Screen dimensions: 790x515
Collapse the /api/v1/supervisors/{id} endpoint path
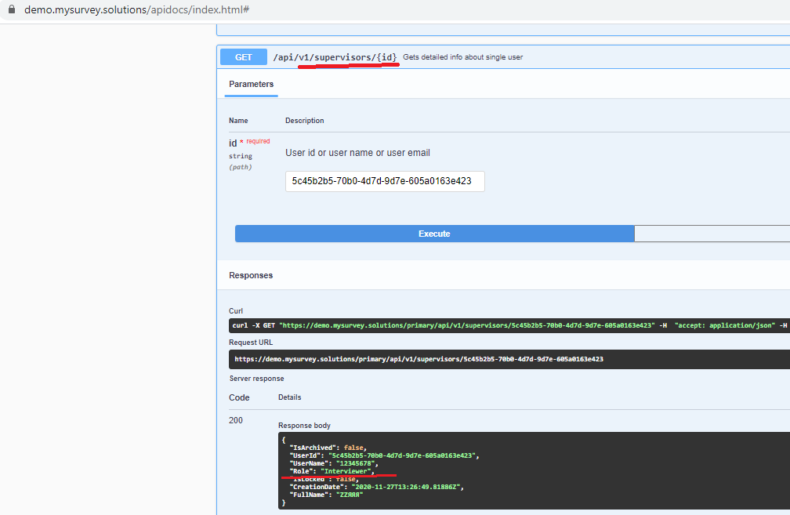pyautogui.click(x=335, y=57)
